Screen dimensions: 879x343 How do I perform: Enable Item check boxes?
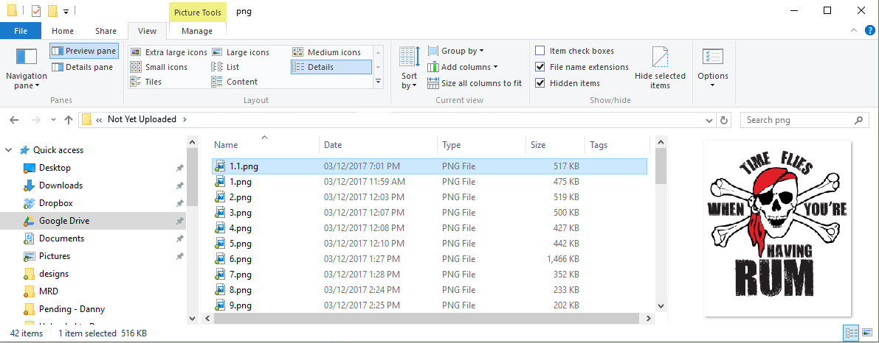tap(540, 51)
